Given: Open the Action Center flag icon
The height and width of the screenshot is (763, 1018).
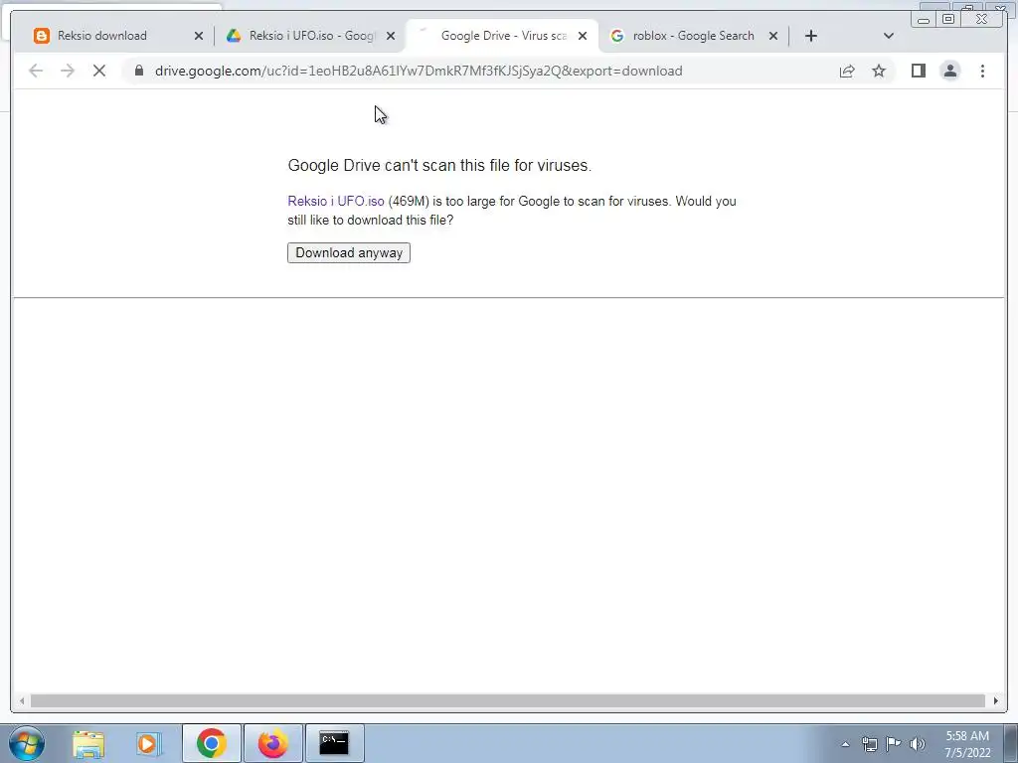Looking at the screenshot, I should pyautogui.click(x=894, y=744).
